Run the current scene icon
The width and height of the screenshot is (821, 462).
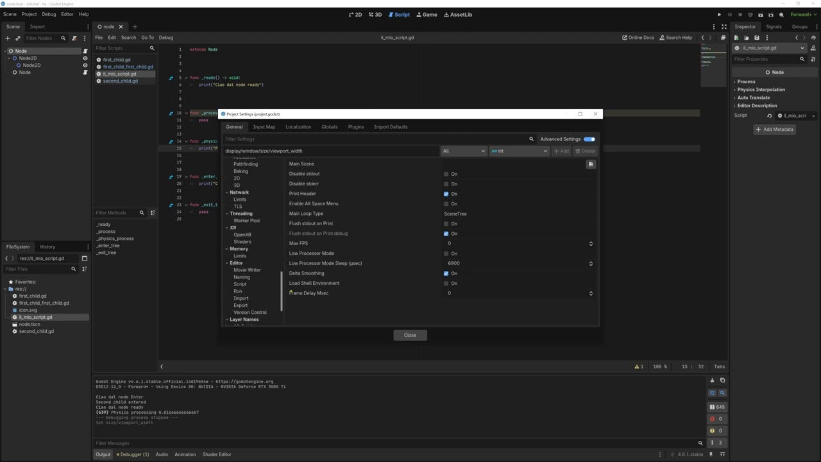pyautogui.click(x=760, y=14)
